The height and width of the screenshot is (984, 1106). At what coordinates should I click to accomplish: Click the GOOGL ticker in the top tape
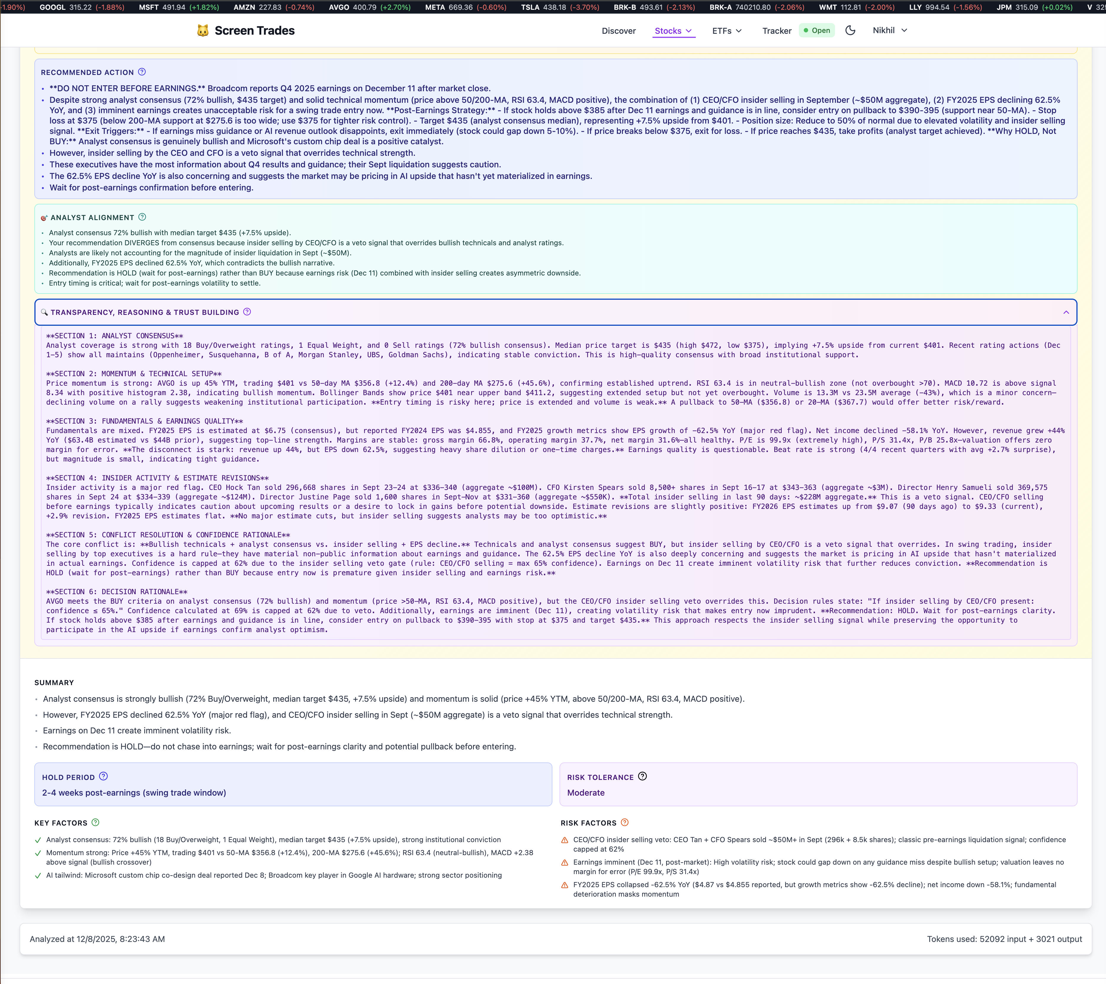(82, 7)
